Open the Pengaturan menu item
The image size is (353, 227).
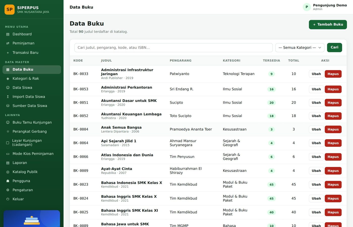coord(32,190)
